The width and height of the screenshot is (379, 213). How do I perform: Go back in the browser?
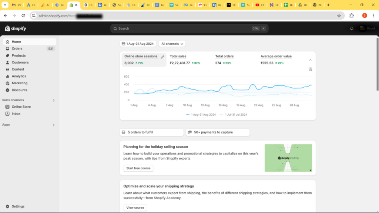5,16
